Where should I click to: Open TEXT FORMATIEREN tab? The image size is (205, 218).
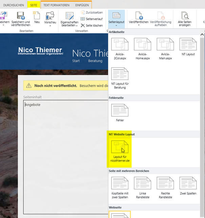tap(56, 5)
